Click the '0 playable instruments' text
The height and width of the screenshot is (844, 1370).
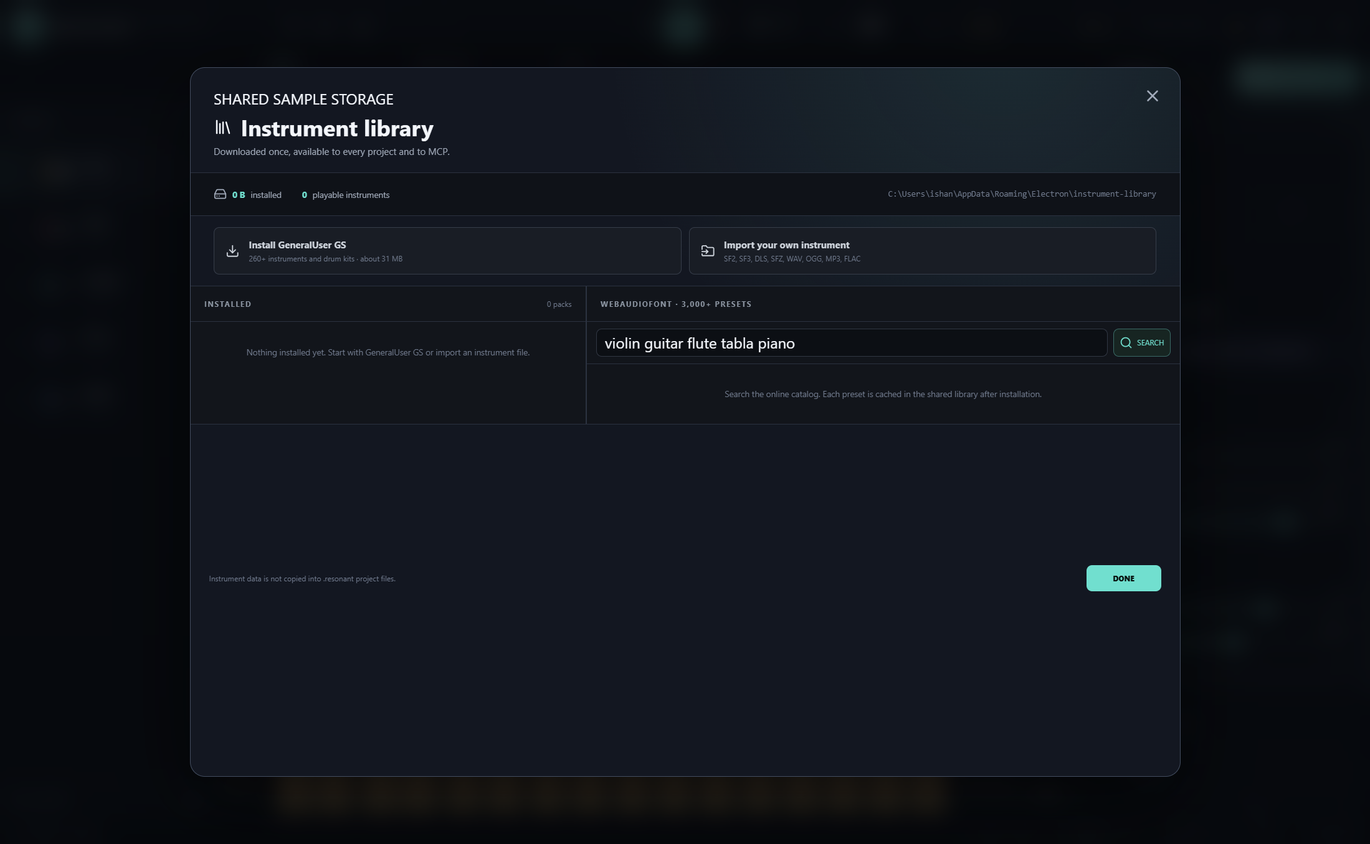coord(345,195)
